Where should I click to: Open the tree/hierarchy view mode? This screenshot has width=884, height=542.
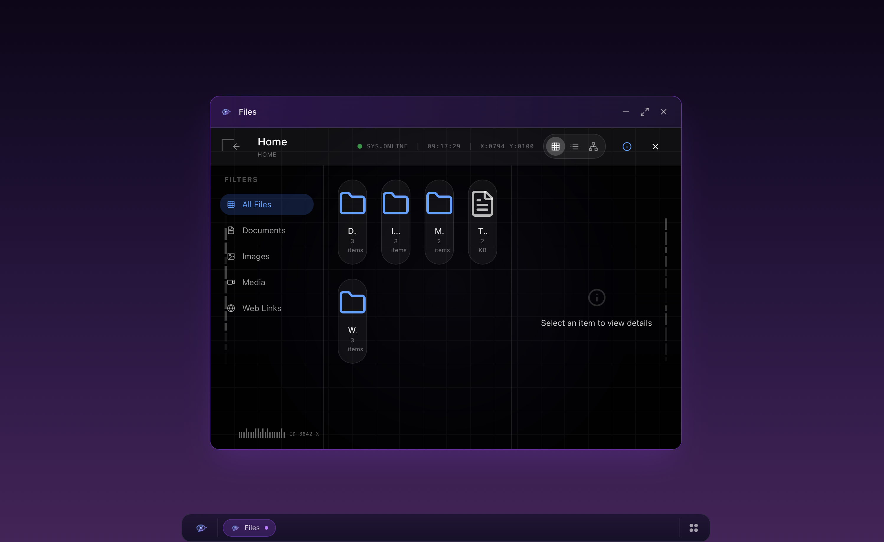pyautogui.click(x=593, y=146)
